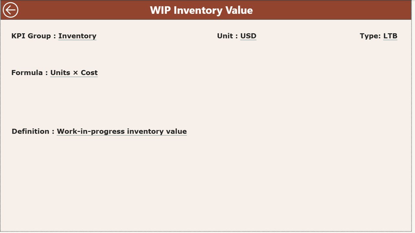Screen dimensions: 415x233
Task: Select the underlined USD unit value
Action: pyautogui.click(x=248, y=36)
